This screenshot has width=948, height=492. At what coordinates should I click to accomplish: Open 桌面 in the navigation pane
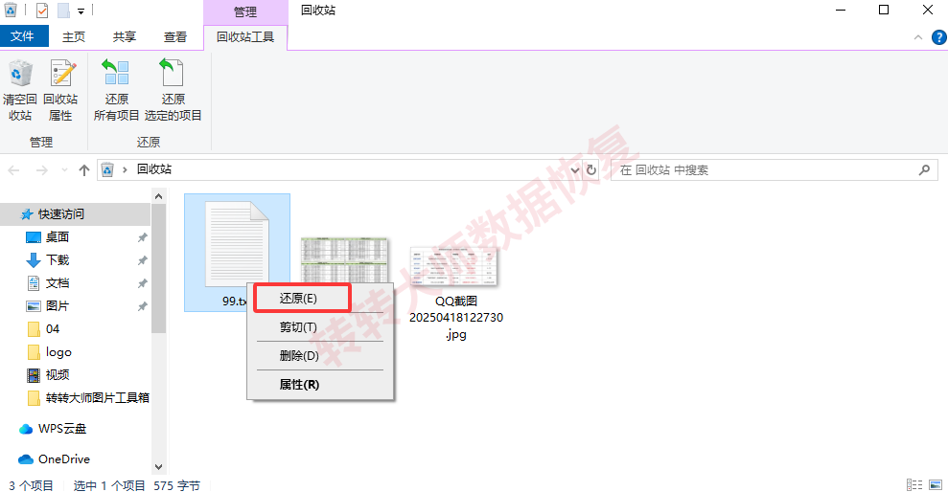(x=58, y=237)
